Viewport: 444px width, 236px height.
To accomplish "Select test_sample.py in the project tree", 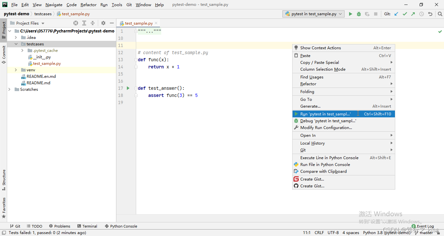I will [x=47, y=64].
